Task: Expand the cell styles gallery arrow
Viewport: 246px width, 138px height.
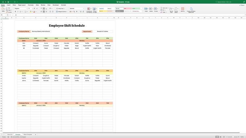Action: 141,10
